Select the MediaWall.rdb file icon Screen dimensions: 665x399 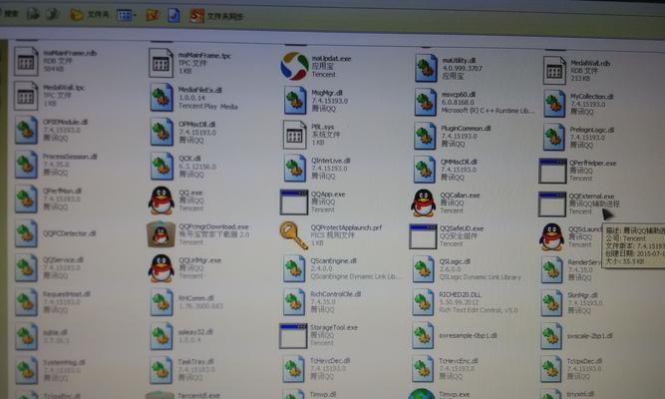tap(554, 71)
